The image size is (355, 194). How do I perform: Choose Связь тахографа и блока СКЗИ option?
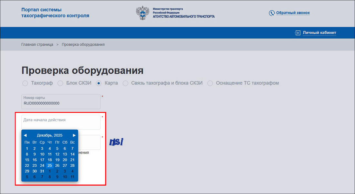coord(125,83)
